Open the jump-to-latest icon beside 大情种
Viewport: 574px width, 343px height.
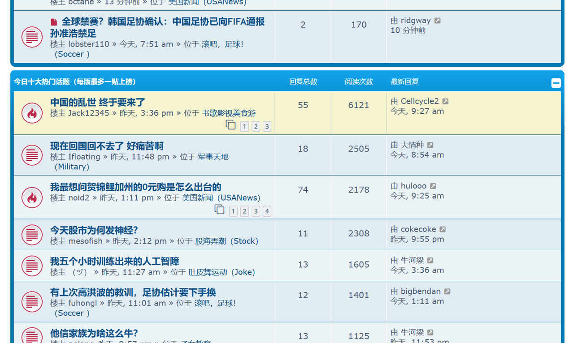430,145
